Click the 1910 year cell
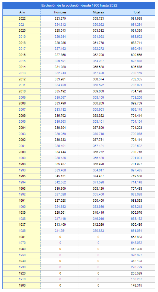Viewport: 158px width, 292px height. click(22, 279)
